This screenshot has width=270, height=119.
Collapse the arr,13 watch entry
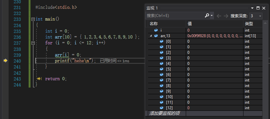click(151, 36)
